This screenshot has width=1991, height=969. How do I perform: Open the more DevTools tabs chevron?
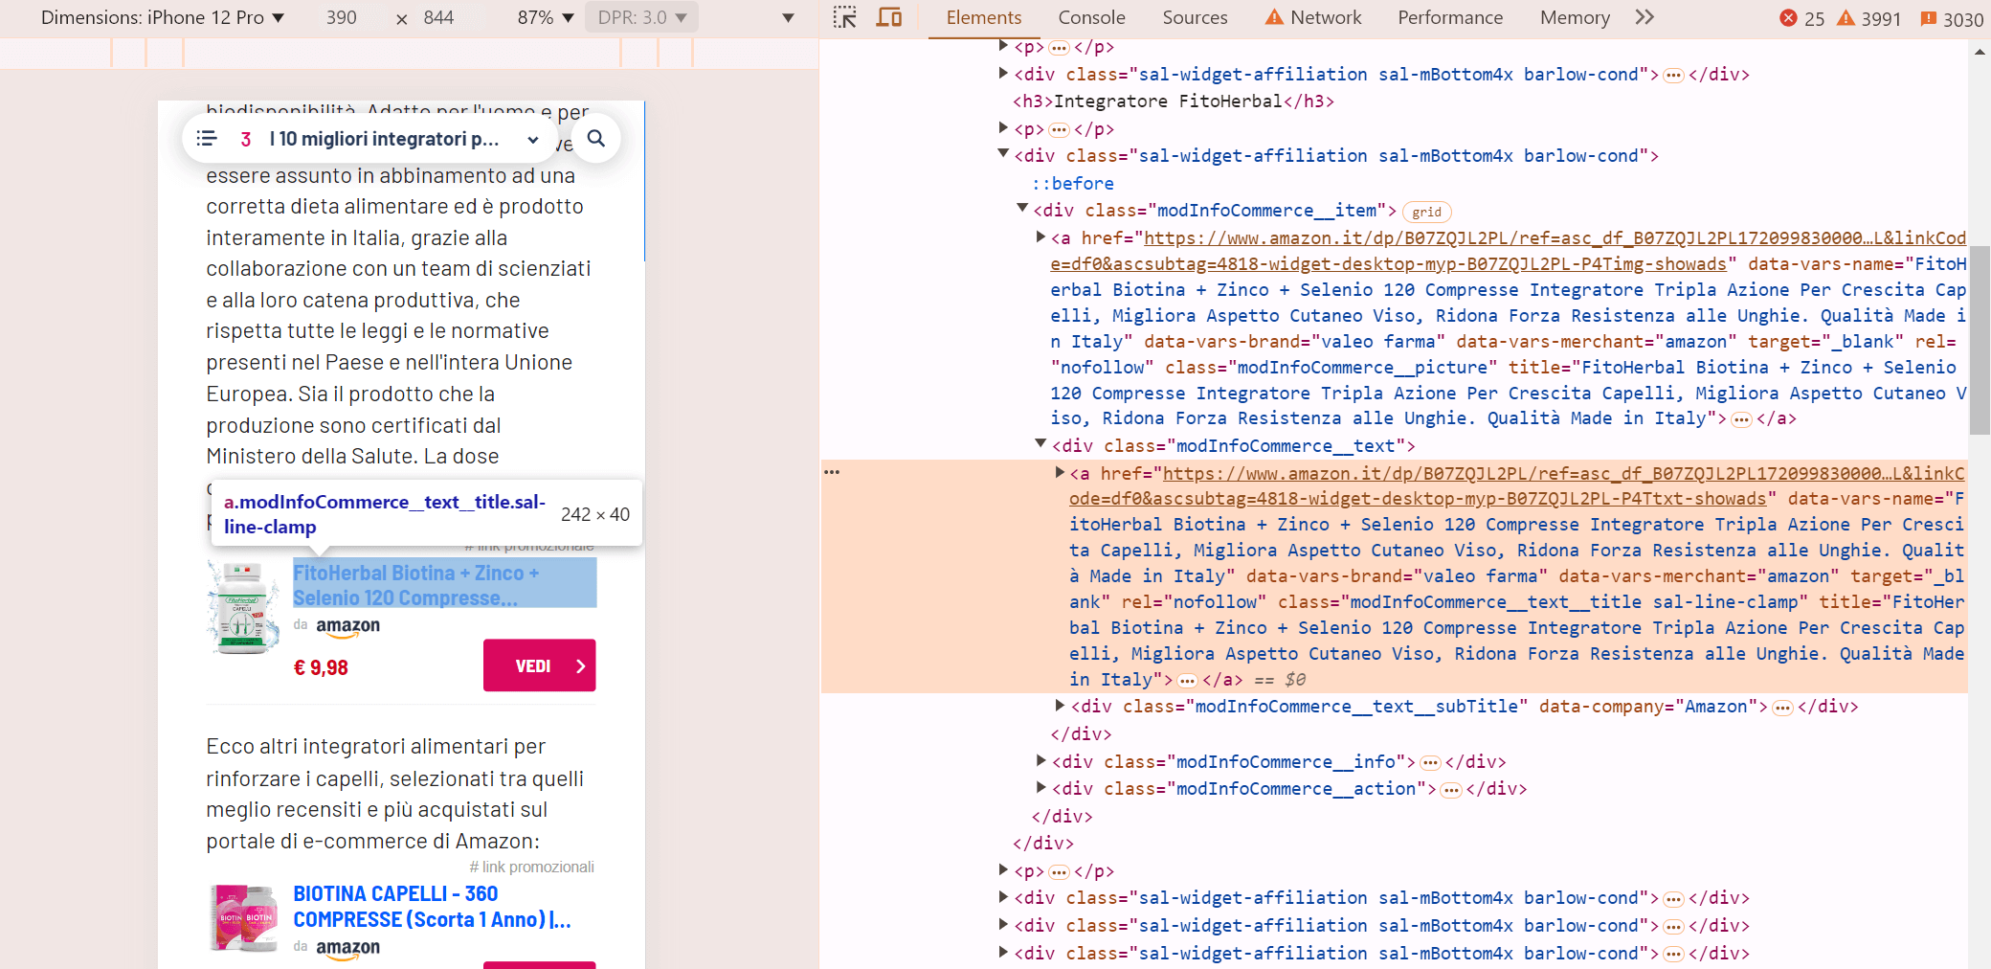(x=1644, y=17)
